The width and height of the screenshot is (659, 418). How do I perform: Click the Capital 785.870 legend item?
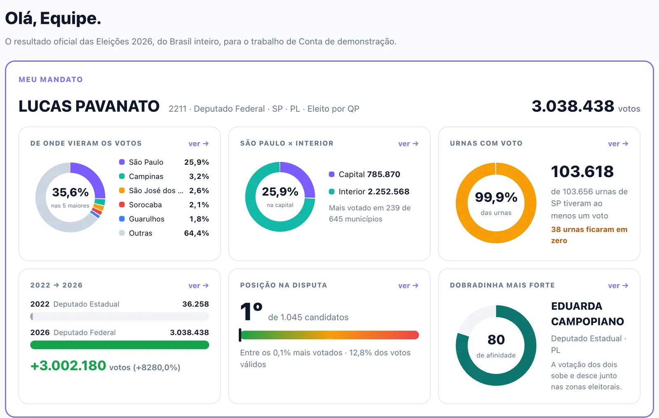(x=365, y=174)
